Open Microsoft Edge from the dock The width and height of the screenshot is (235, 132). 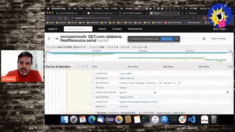coord(92,120)
